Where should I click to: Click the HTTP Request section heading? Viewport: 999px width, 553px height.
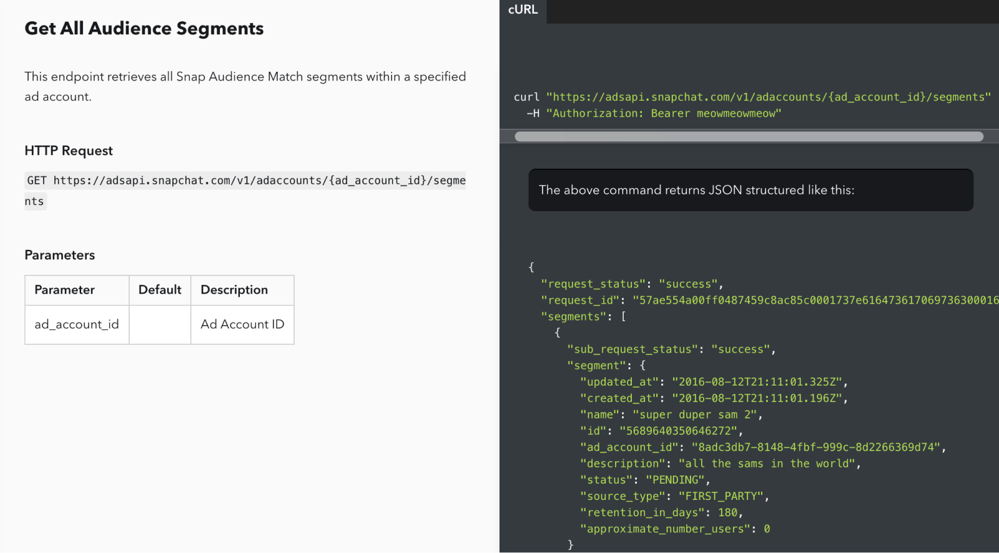point(69,151)
